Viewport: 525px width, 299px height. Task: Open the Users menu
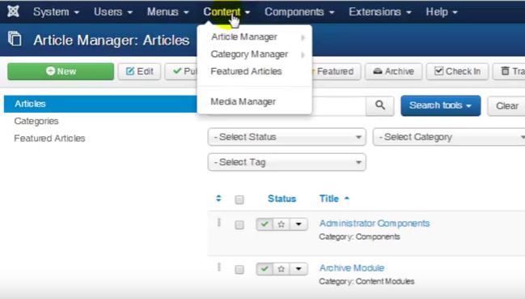click(113, 12)
